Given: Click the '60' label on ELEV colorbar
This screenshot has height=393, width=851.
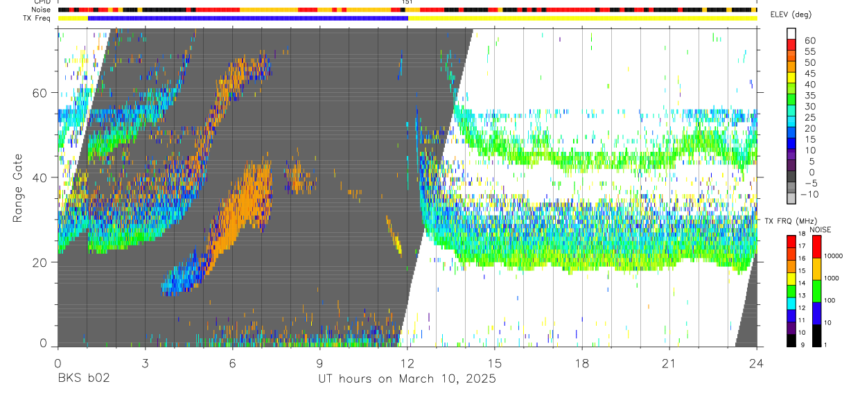Looking at the screenshot, I should pos(810,41).
